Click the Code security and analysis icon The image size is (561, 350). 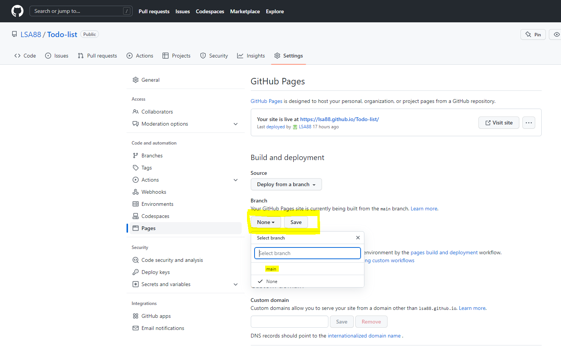(x=136, y=260)
